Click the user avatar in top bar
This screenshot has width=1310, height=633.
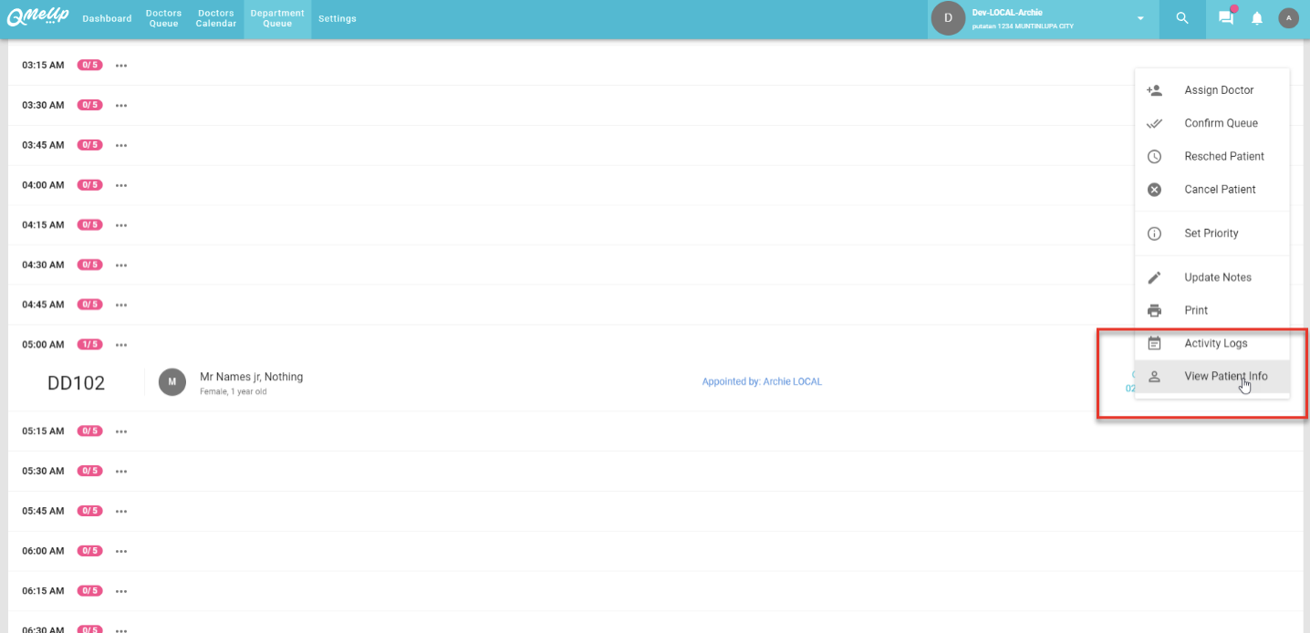tap(1288, 18)
